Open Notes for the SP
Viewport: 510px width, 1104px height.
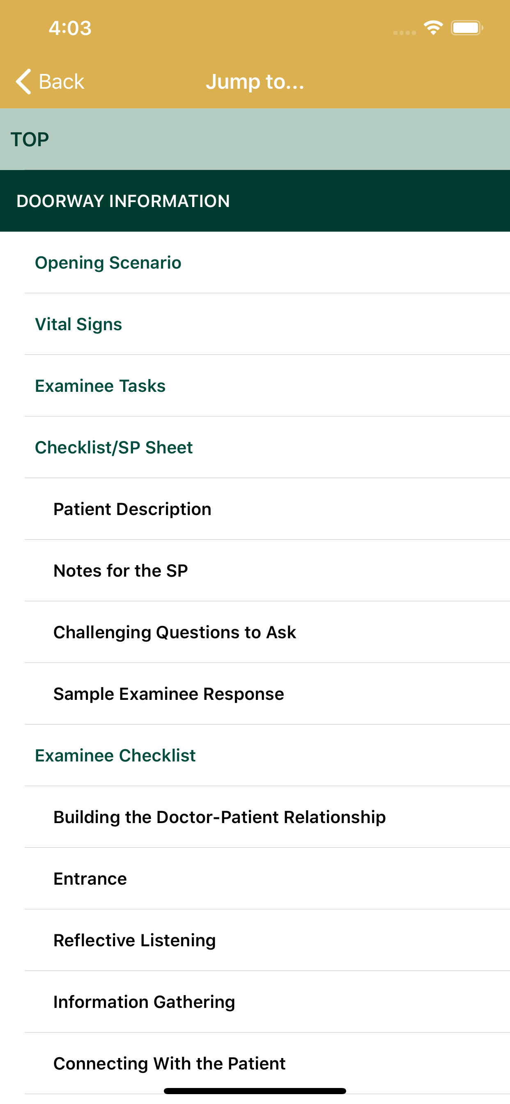(x=121, y=571)
